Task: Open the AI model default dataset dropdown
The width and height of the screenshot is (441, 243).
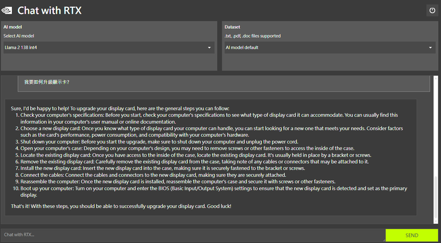Action: [330, 47]
